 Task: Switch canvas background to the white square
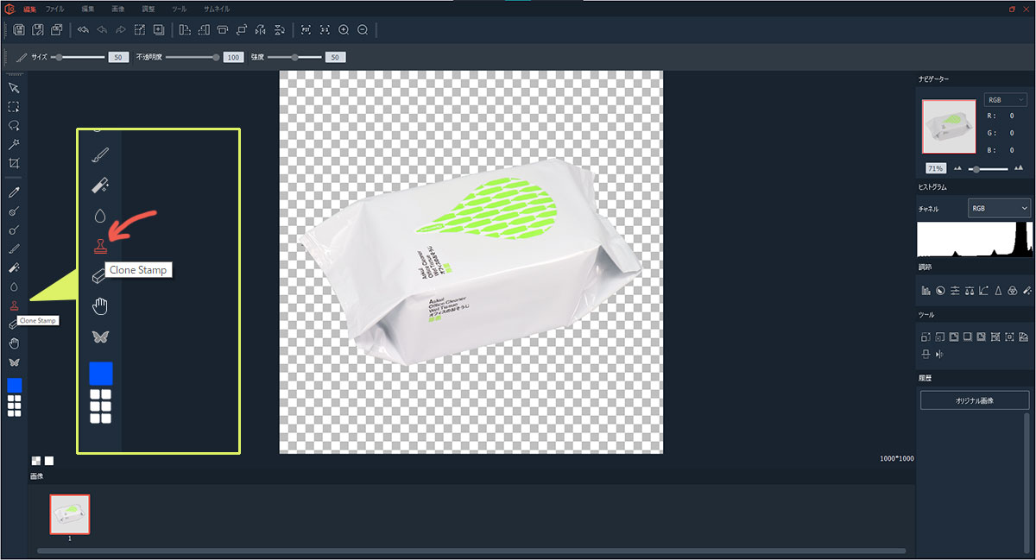[x=49, y=461]
